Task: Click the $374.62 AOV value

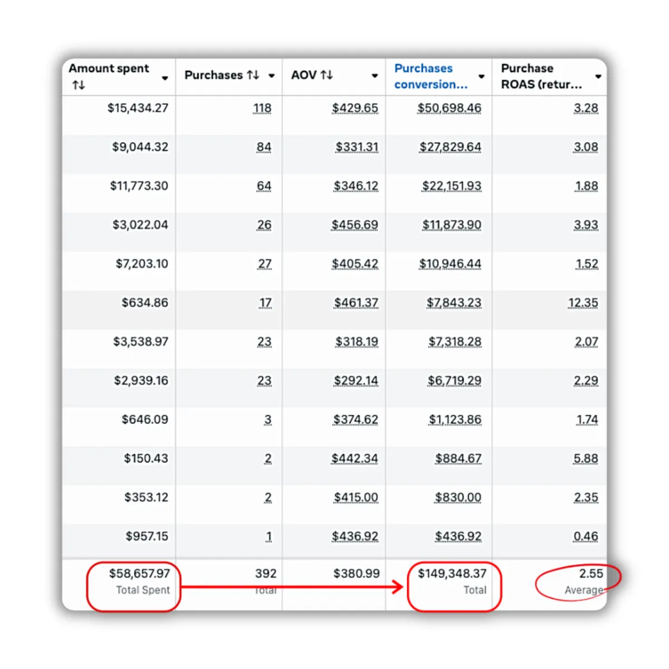Action: click(356, 420)
